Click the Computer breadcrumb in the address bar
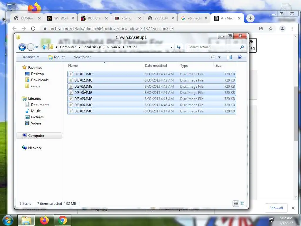Image resolution: width=301 pixels, height=226 pixels. 68,47
